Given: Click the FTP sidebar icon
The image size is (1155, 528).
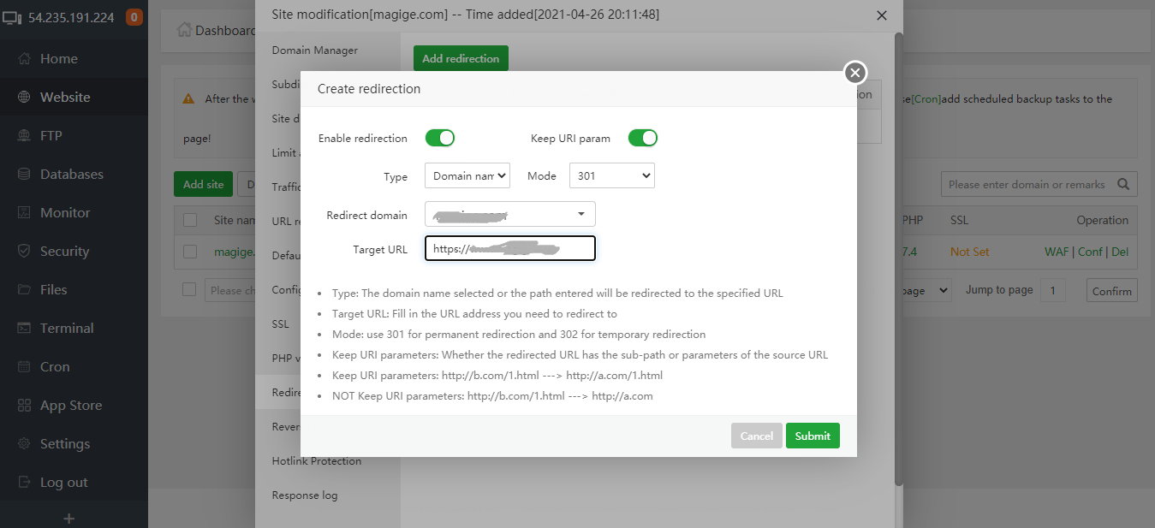Looking at the screenshot, I should tap(24, 136).
